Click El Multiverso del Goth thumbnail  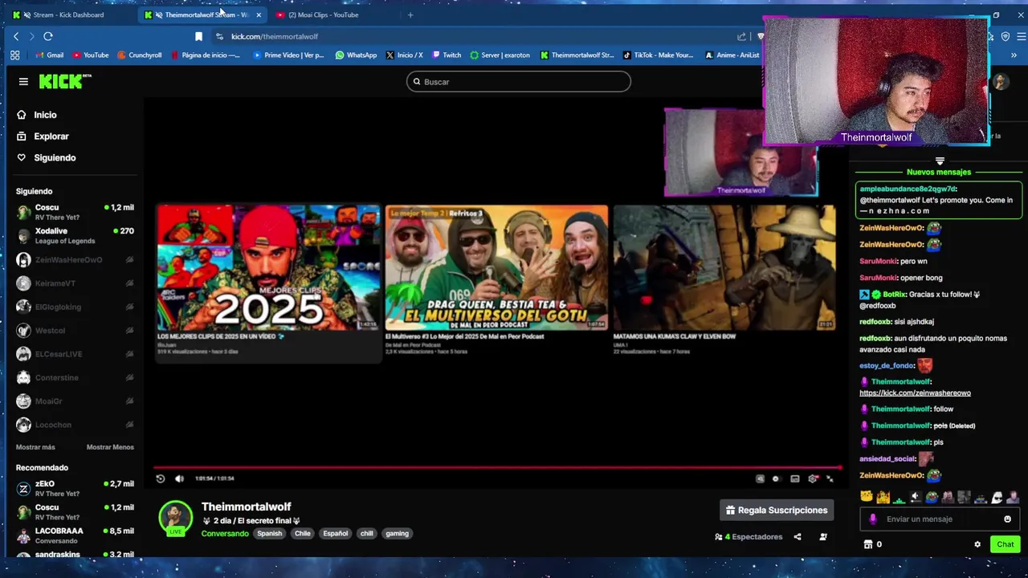tap(496, 267)
